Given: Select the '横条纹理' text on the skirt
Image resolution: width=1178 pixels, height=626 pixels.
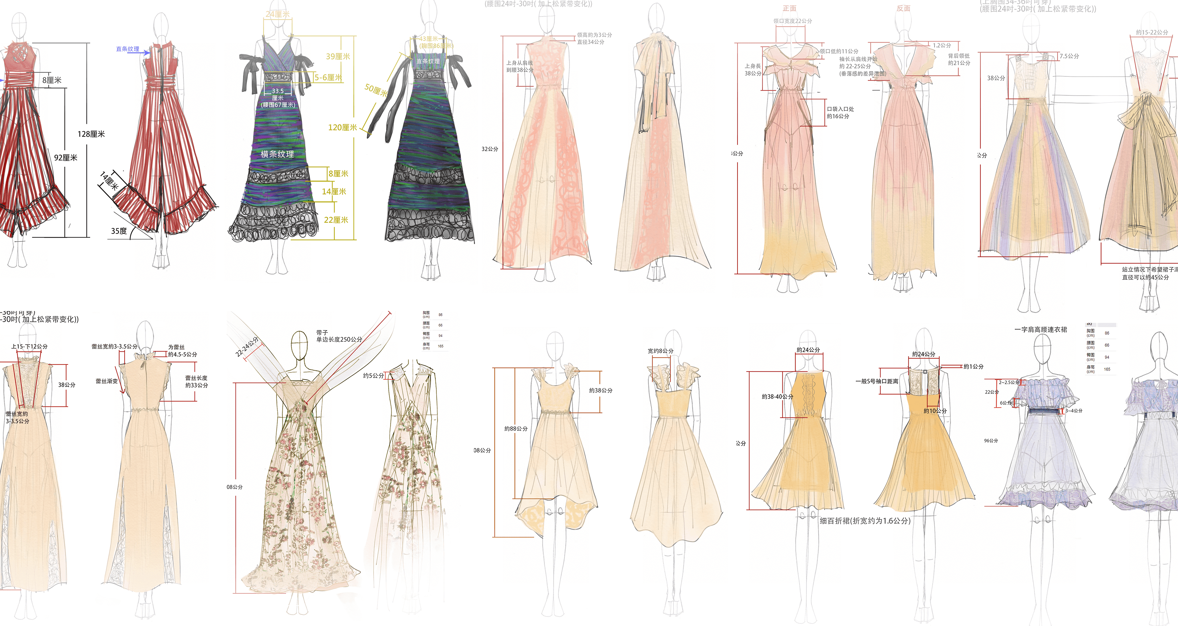Looking at the screenshot, I should pyautogui.click(x=277, y=154).
